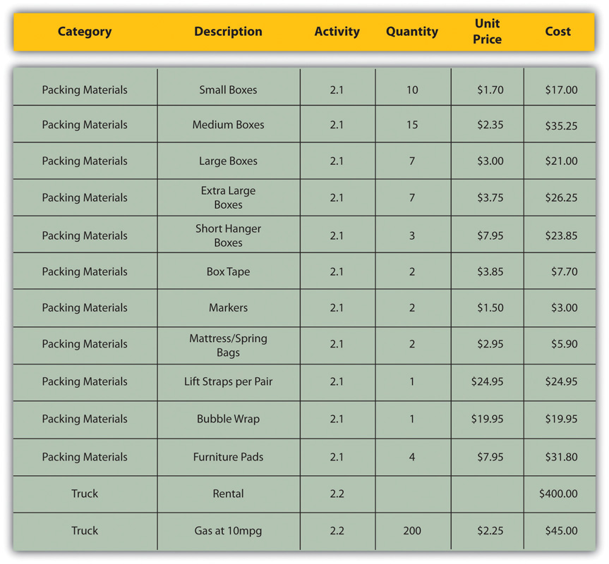609x564 pixels.
Task: Click the Bubble Wrap unit price $19.95
Action: [487, 419]
